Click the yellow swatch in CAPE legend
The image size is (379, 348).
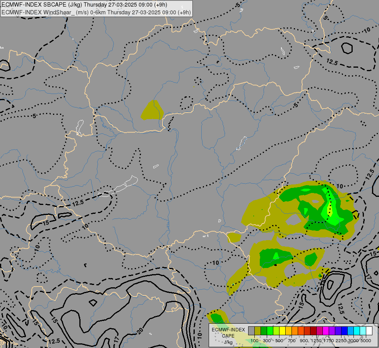(x=282, y=331)
